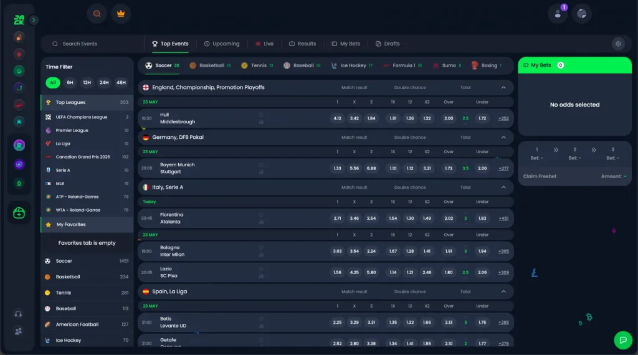The width and height of the screenshot is (638, 355).
Task: Switch to the Top Events tab
Action: click(x=170, y=44)
